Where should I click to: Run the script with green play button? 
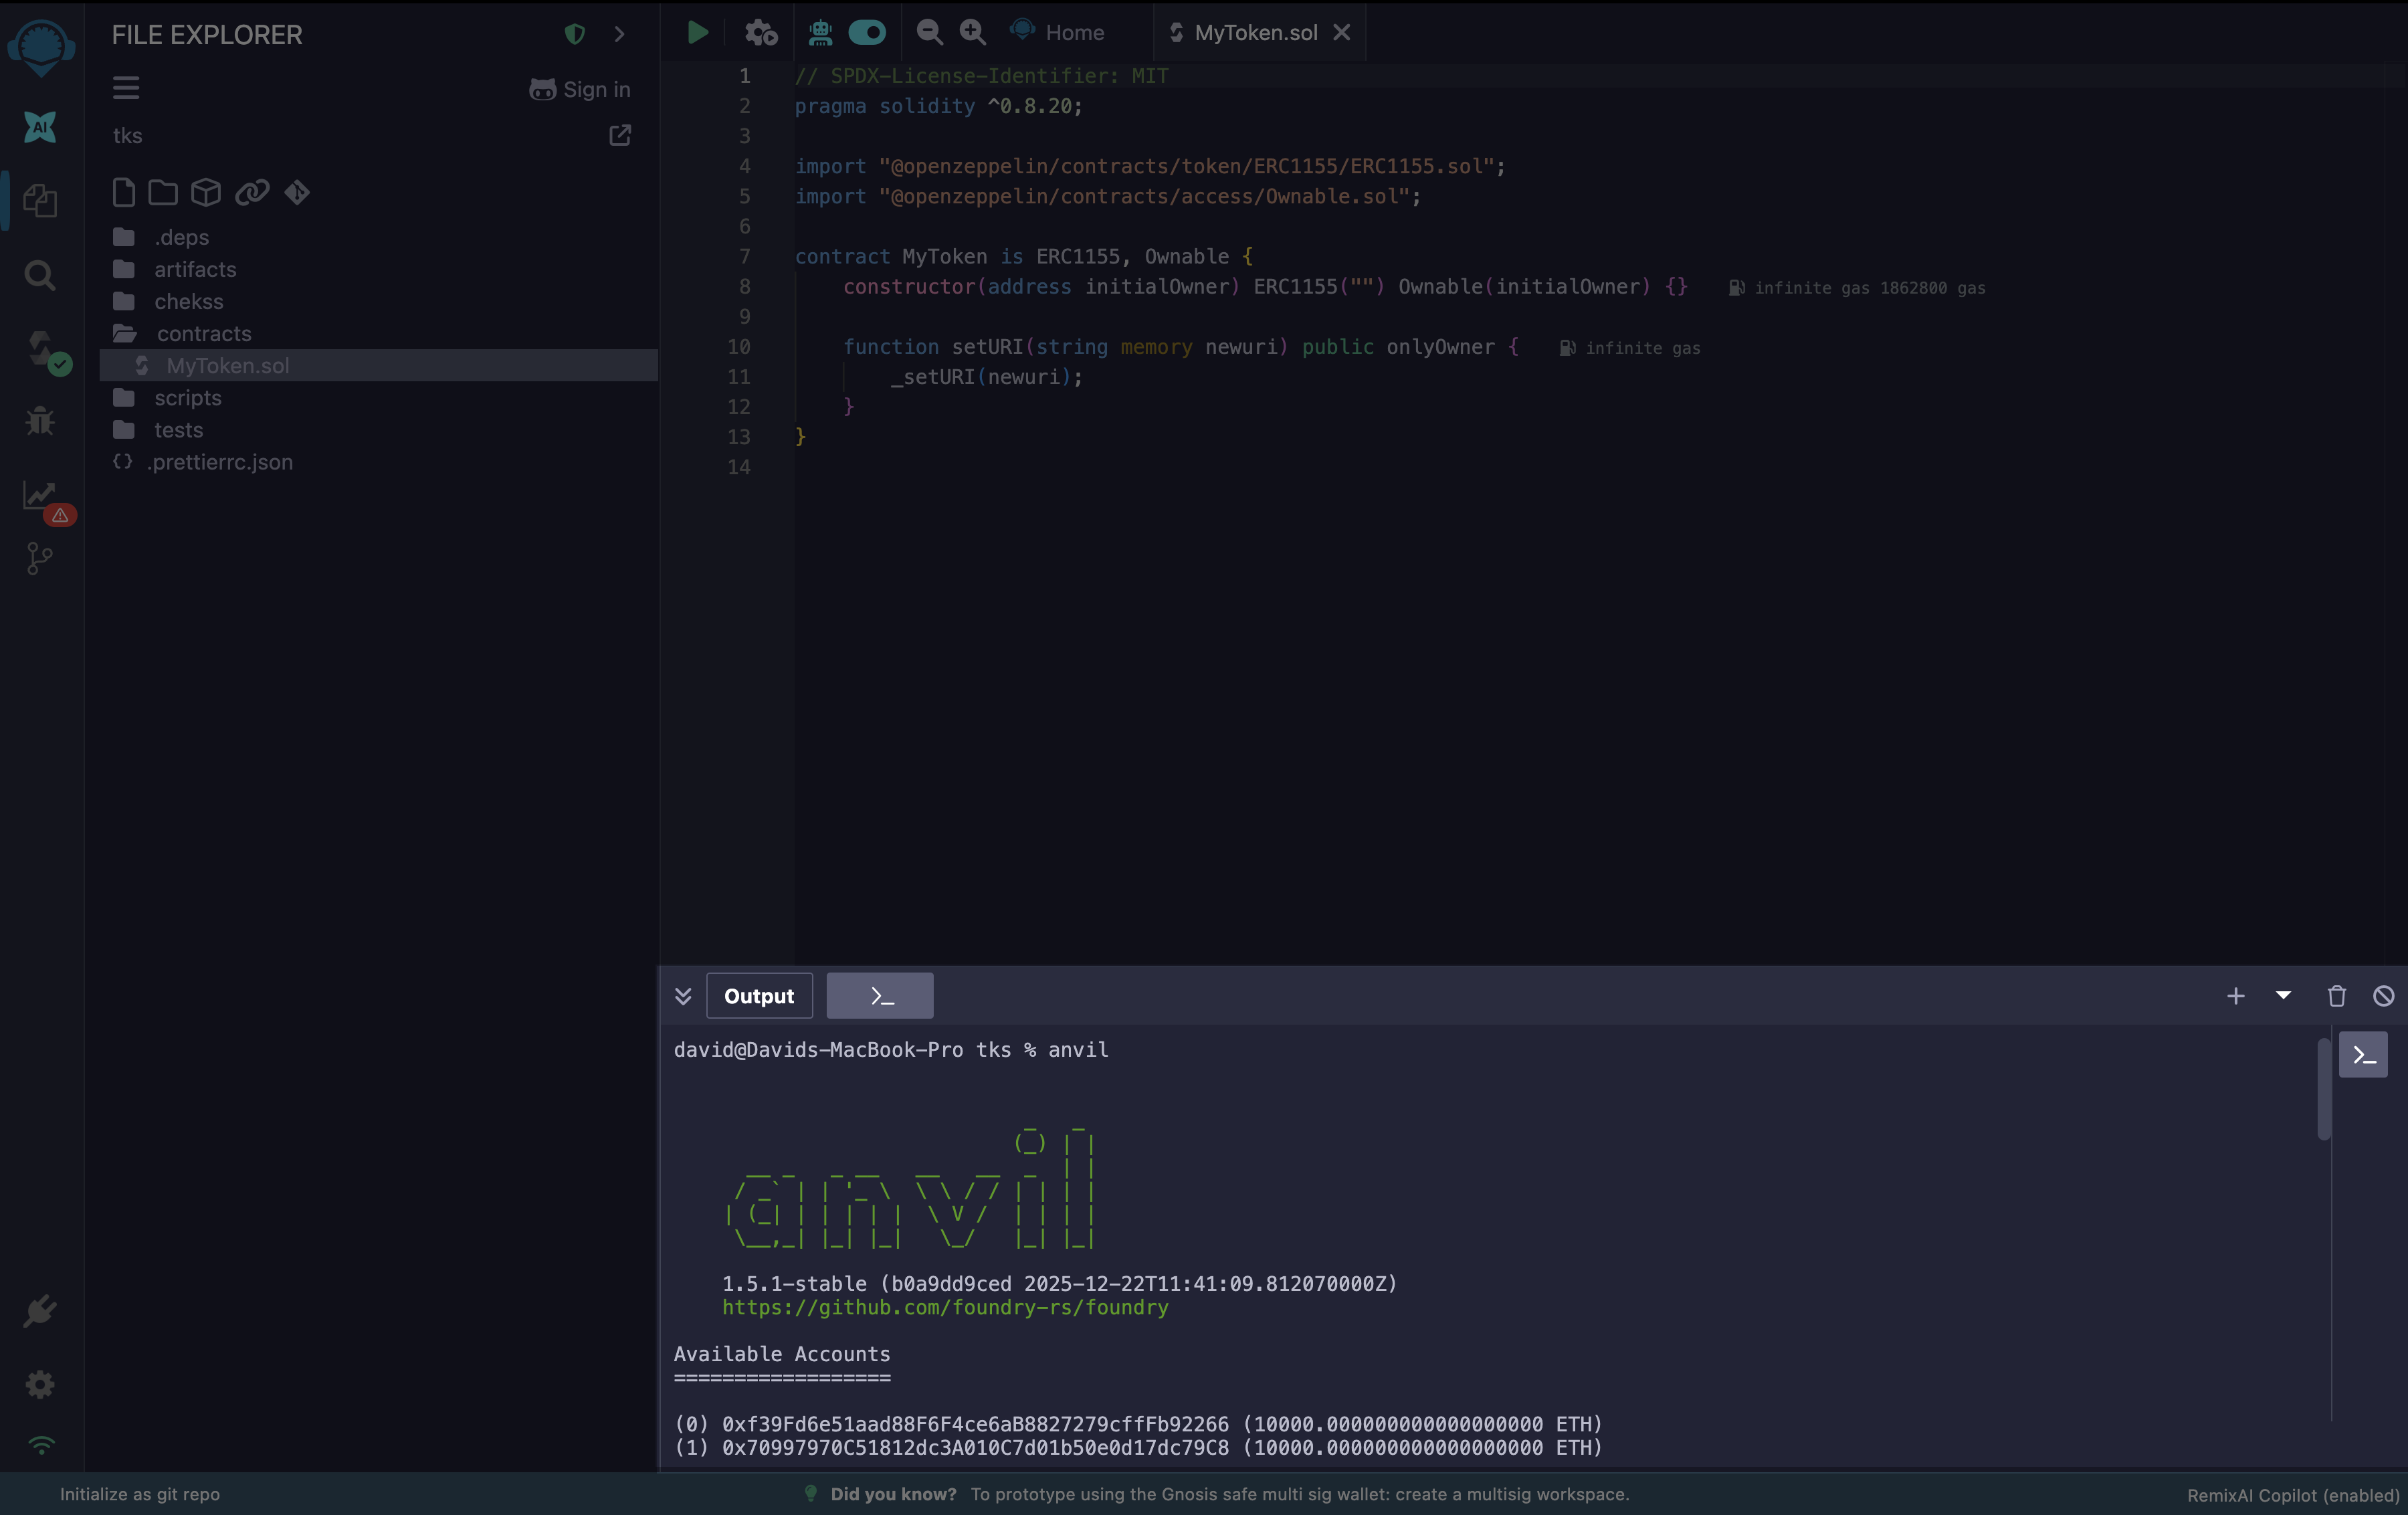(698, 33)
